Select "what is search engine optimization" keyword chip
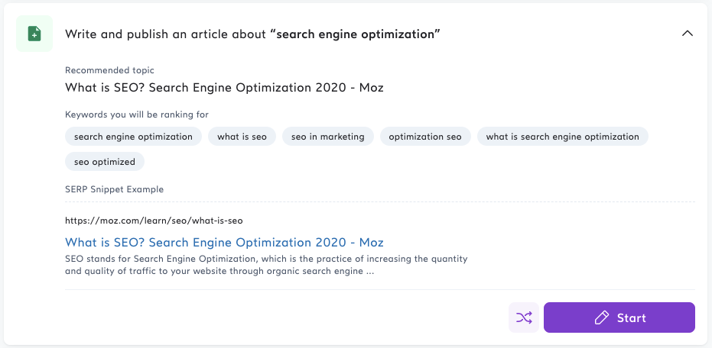Viewport: 712px width, 348px height. (x=563, y=137)
